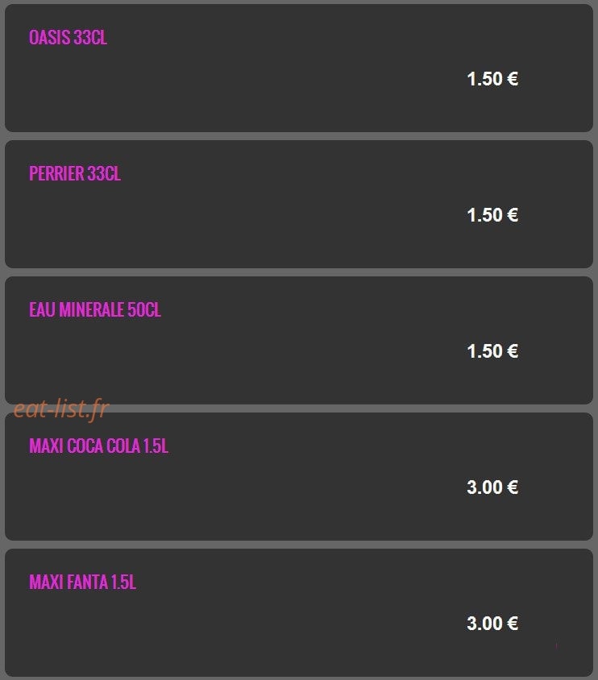The width and height of the screenshot is (598, 680).
Task: Tap the Eau Minerale 1.50 € price
Action: [x=492, y=351]
